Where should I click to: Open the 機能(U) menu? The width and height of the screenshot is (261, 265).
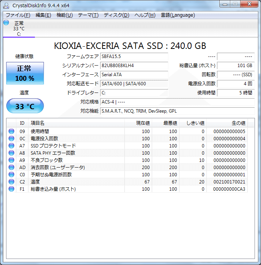pos(64,15)
